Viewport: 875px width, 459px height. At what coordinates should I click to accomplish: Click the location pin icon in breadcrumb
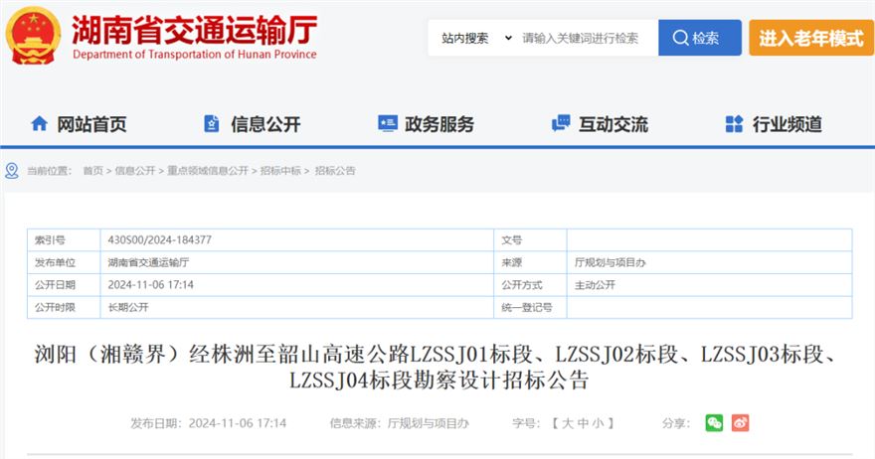[12, 171]
